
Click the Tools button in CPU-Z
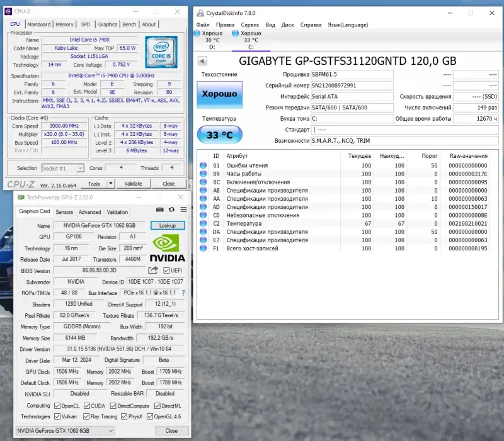[94, 184]
